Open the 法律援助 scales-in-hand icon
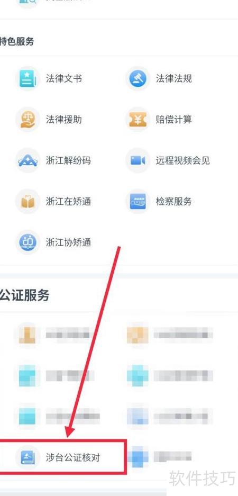Viewport: 238px width, 496px height. pos(28,120)
